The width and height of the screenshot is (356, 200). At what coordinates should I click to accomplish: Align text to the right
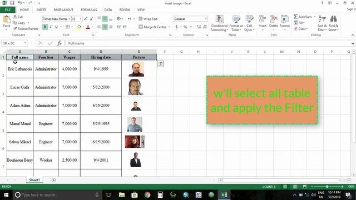click(111, 27)
